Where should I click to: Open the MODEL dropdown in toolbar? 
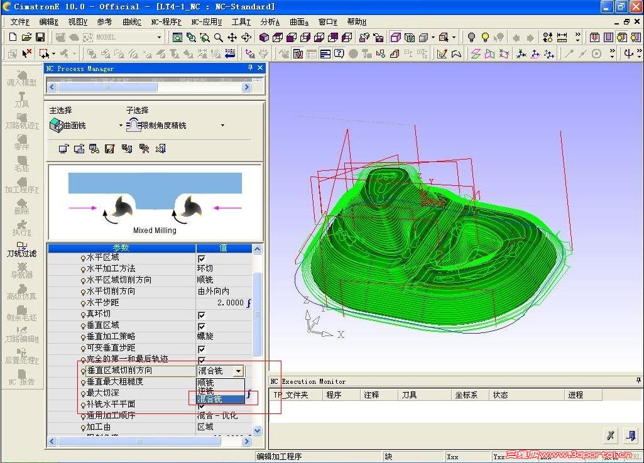pos(160,38)
